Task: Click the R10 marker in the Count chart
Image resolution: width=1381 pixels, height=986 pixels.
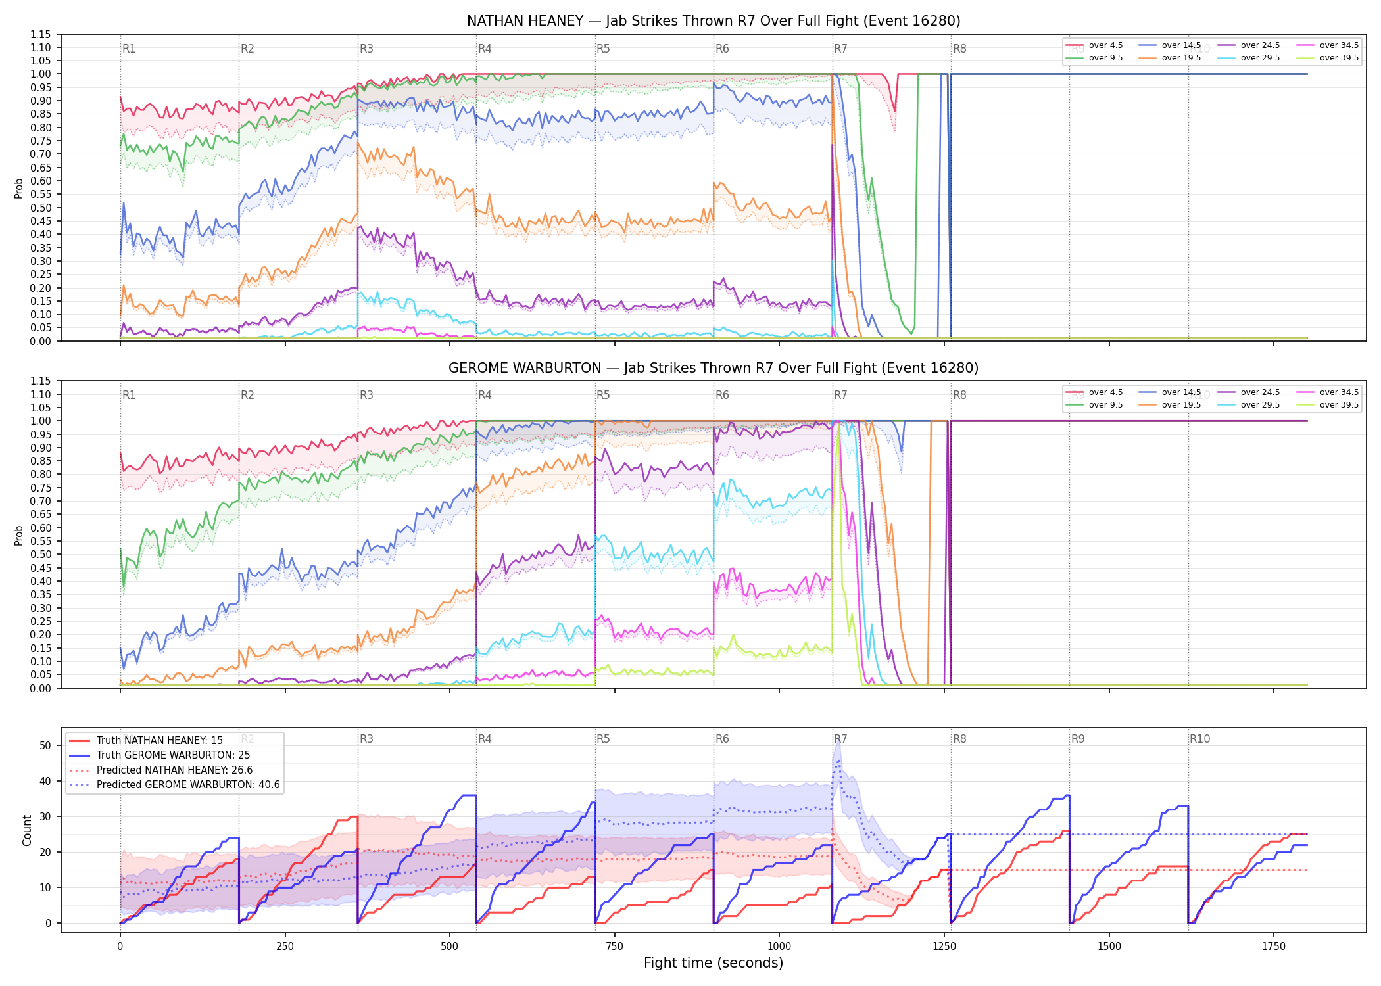Action: [x=1199, y=739]
